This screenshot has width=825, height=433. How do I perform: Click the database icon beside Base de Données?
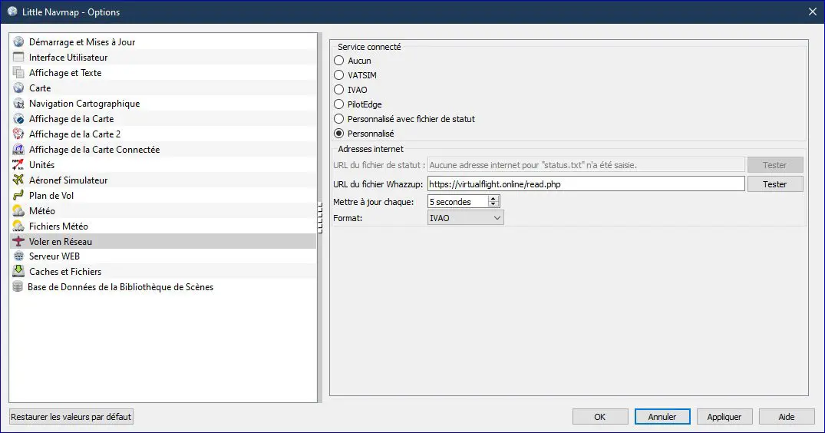point(18,286)
